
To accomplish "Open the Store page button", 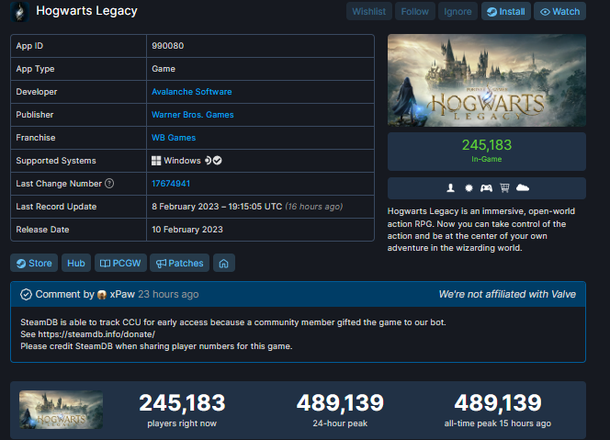I will click(x=34, y=264).
